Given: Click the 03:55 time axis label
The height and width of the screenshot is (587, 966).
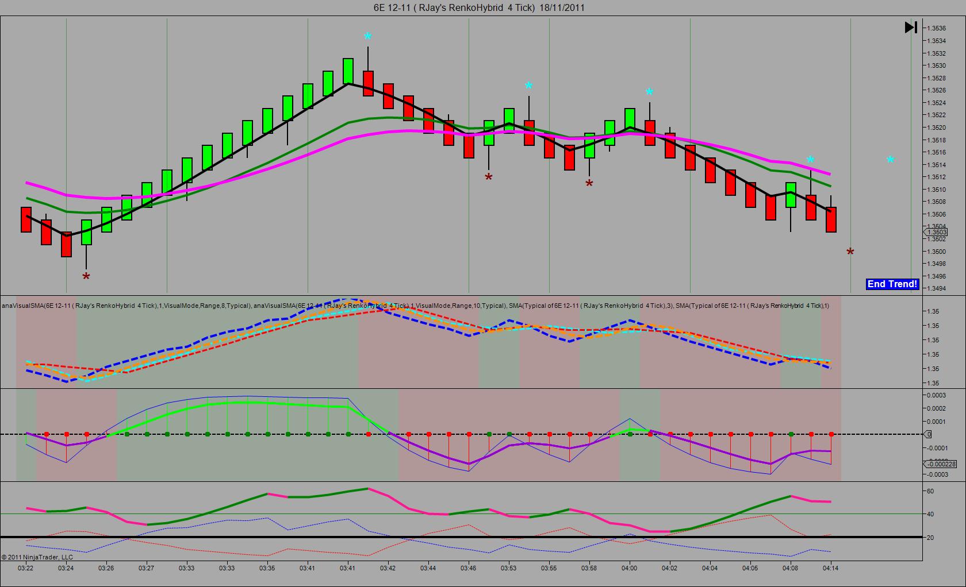Looking at the screenshot, I should click(549, 568).
